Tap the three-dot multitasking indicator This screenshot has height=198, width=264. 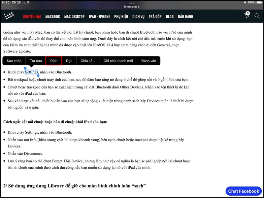[132, 3]
